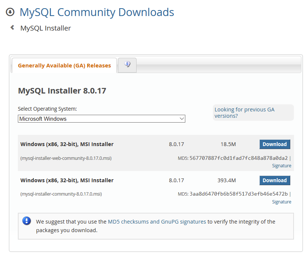The image size is (307, 253).
Task: Open the Microsoft Windows combo box
Action: click(102, 119)
